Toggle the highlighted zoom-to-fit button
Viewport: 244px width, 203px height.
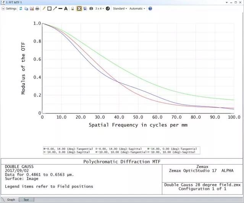pos(79,8)
